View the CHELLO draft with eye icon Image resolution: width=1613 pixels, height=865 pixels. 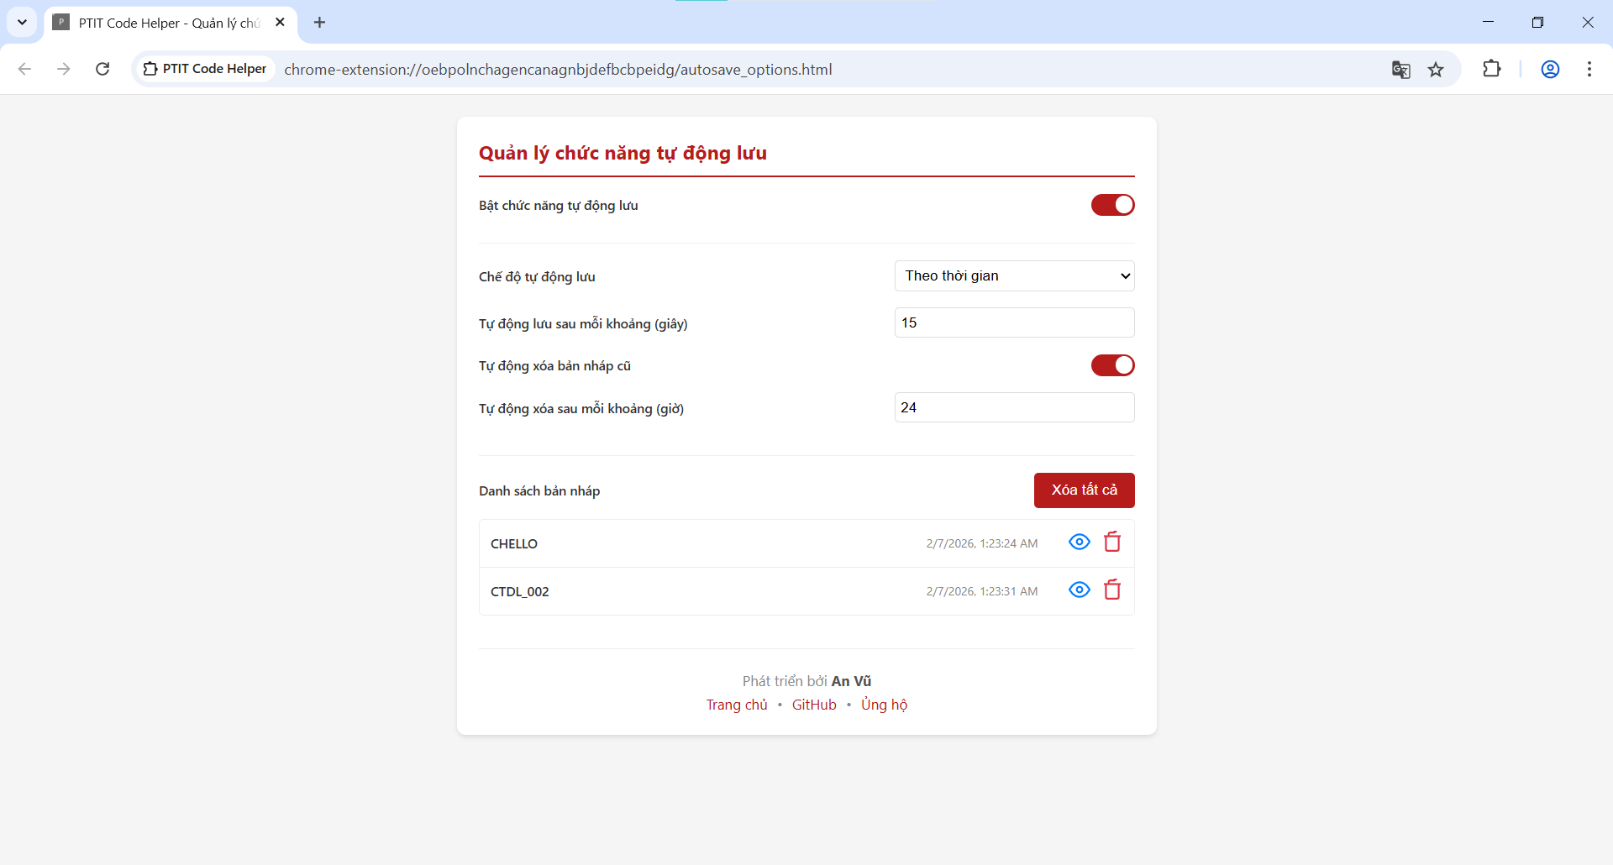1079,543
